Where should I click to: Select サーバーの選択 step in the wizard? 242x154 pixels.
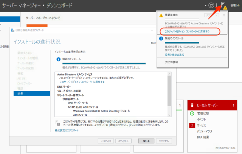click(25, 63)
